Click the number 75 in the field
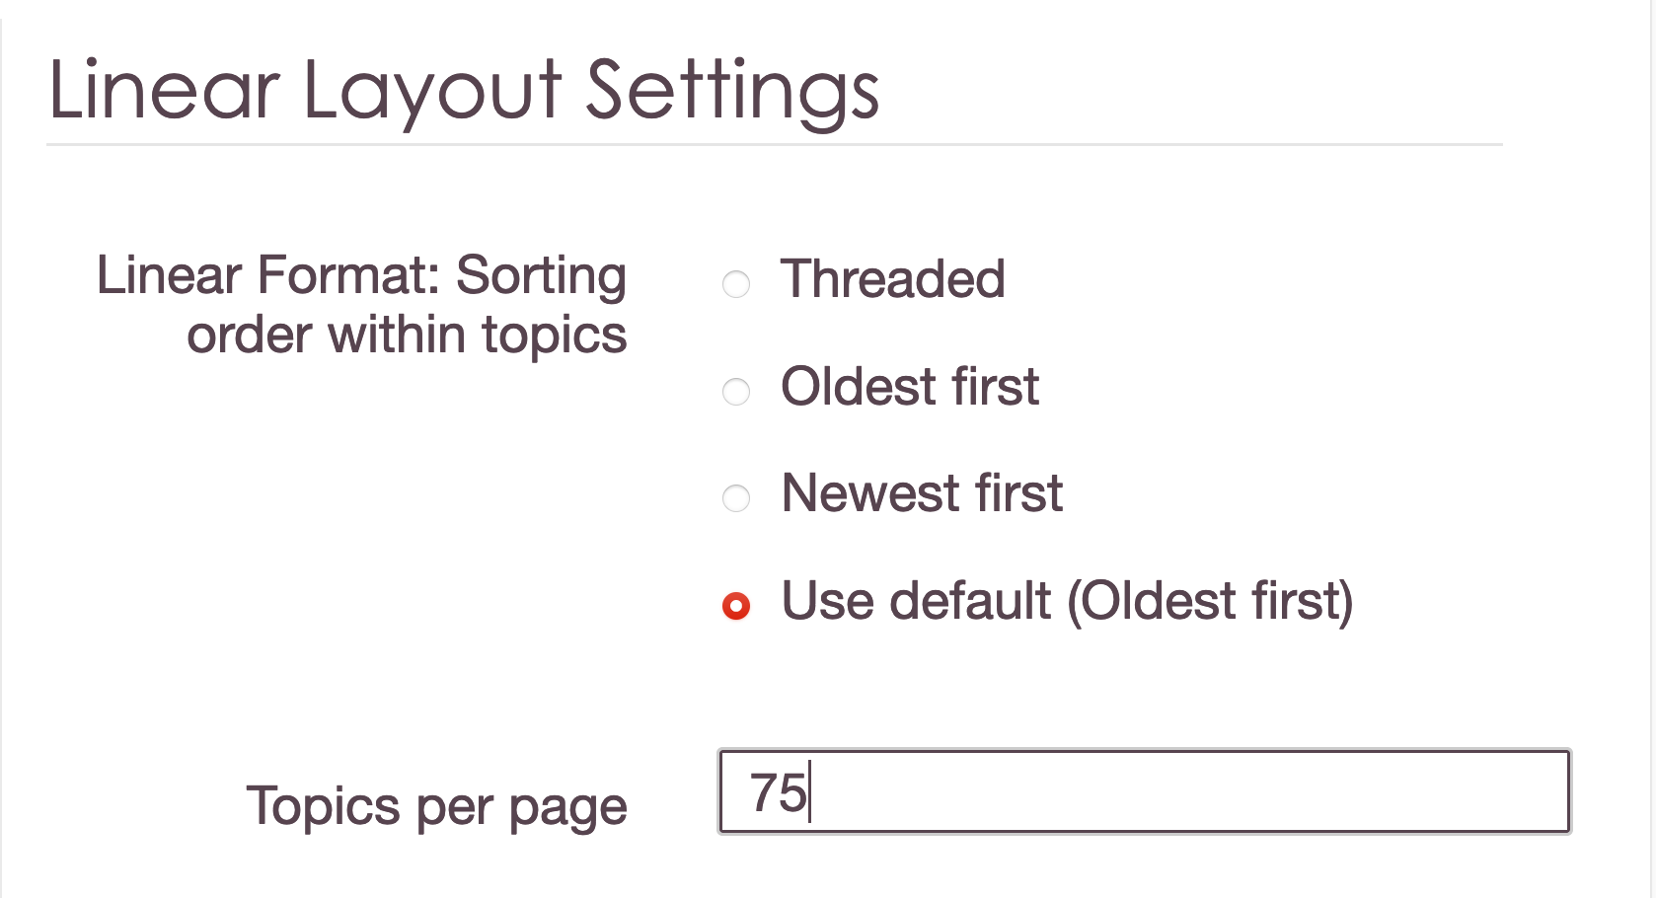Image resolution: width=1656 pixels, height=898 pixels. pos(778,792)
